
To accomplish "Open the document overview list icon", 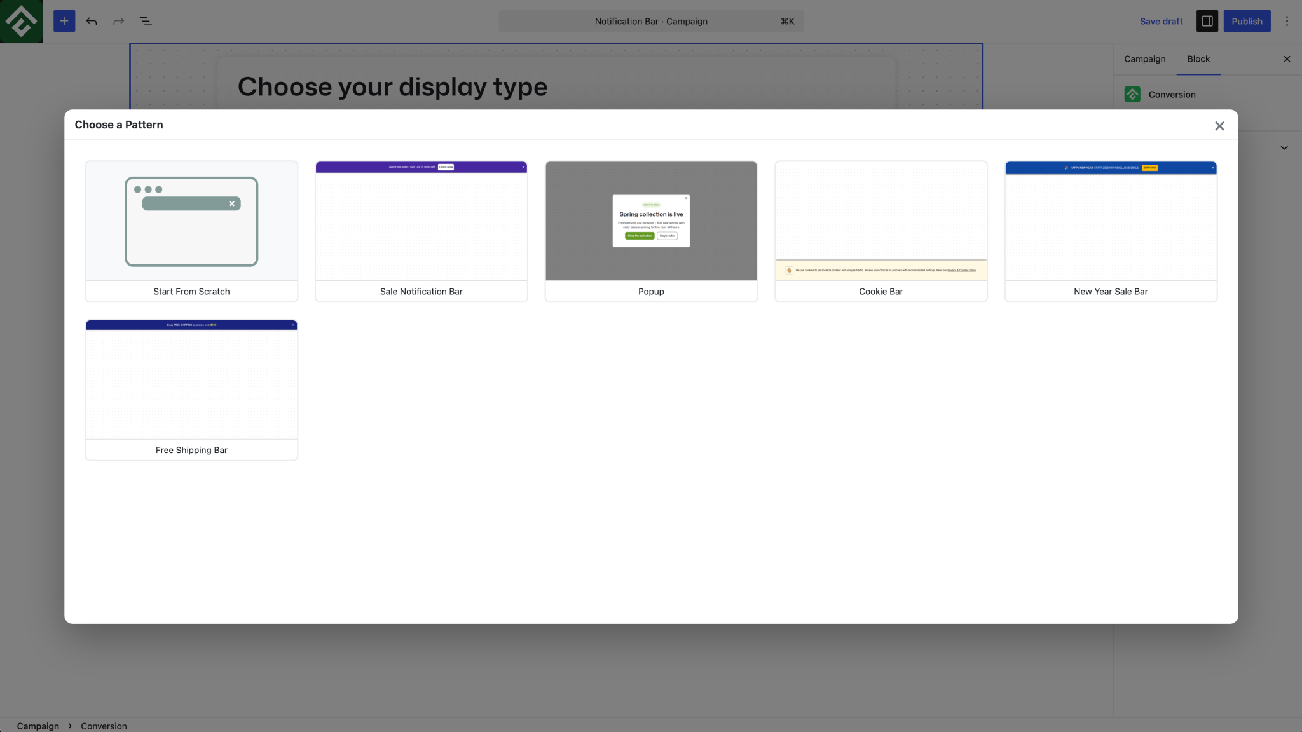I will click(x=146, y=21).
